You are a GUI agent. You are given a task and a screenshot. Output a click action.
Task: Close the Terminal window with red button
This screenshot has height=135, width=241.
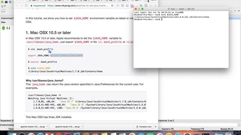pos(136,9)
